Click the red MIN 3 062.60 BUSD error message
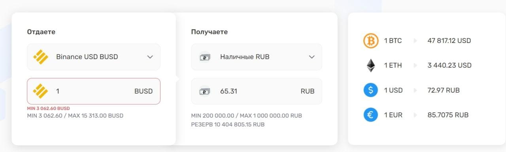 [49, 108]
